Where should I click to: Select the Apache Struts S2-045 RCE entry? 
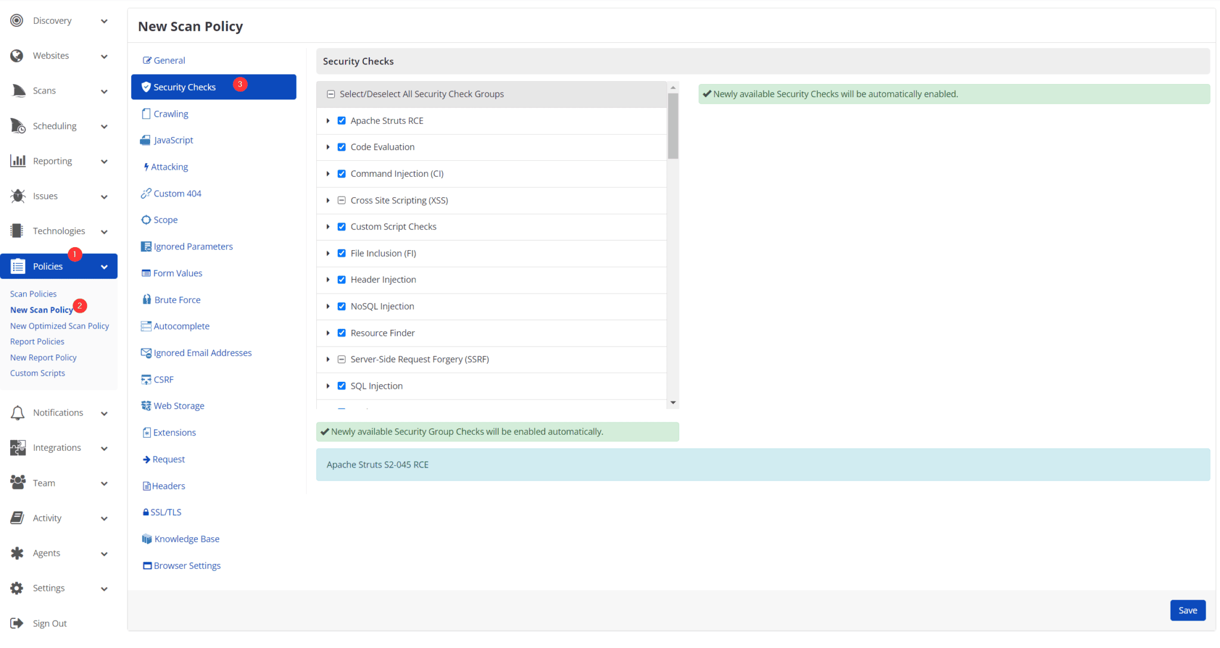(x=377, y=464)
